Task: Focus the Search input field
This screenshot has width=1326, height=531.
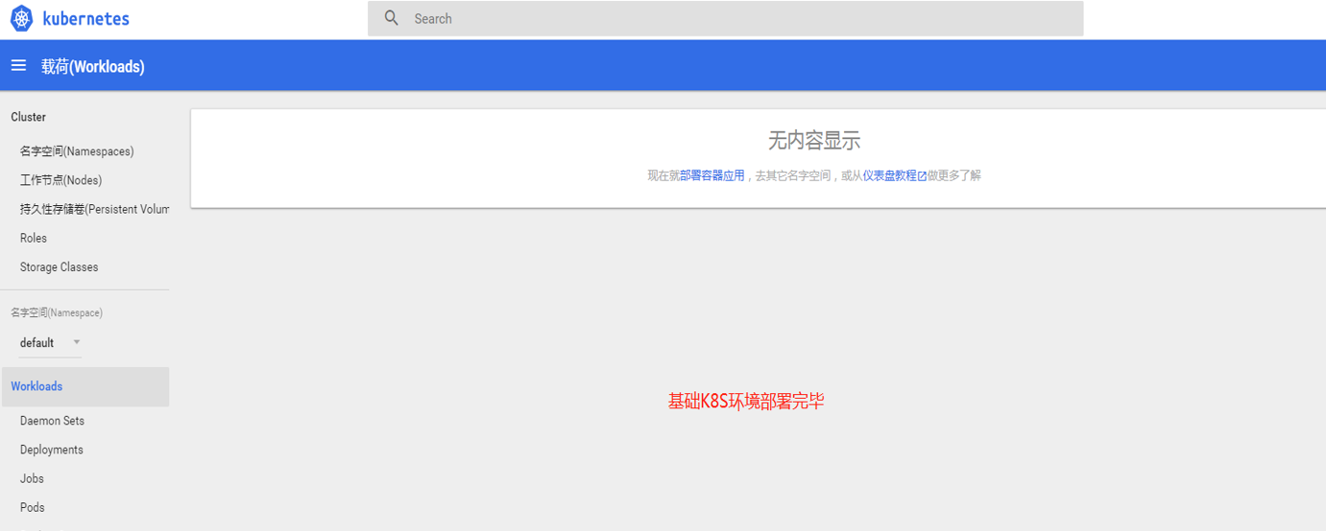Action: tap(725, 18)
